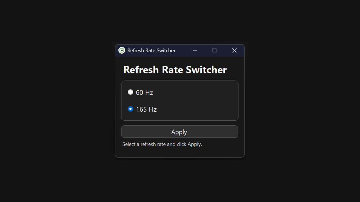Click the "60 Hz" option label
360x202 pixels.
(144, 93)
